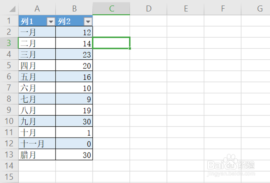The image size is (270, 183).
Task: Select the cell containing 腊月
Action: point(37,155)
